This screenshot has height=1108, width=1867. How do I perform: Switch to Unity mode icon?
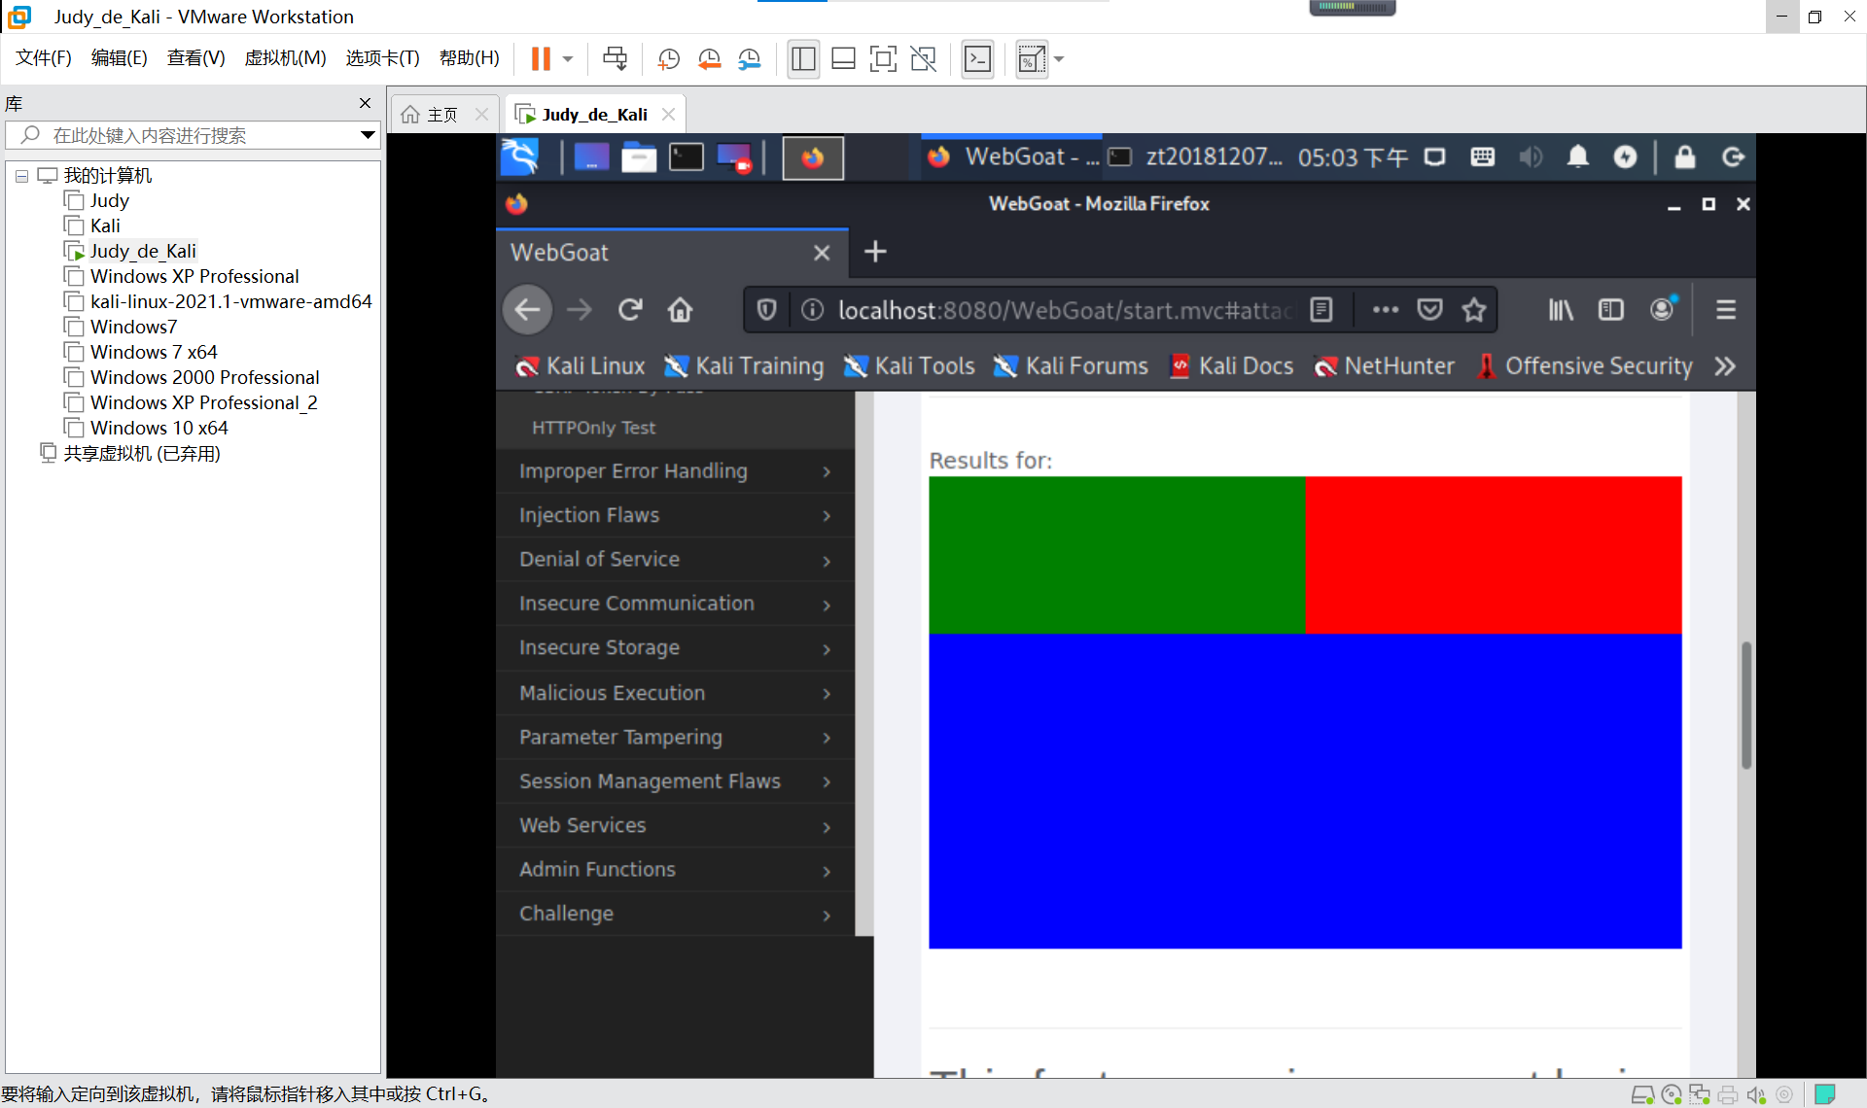(923, 59)
